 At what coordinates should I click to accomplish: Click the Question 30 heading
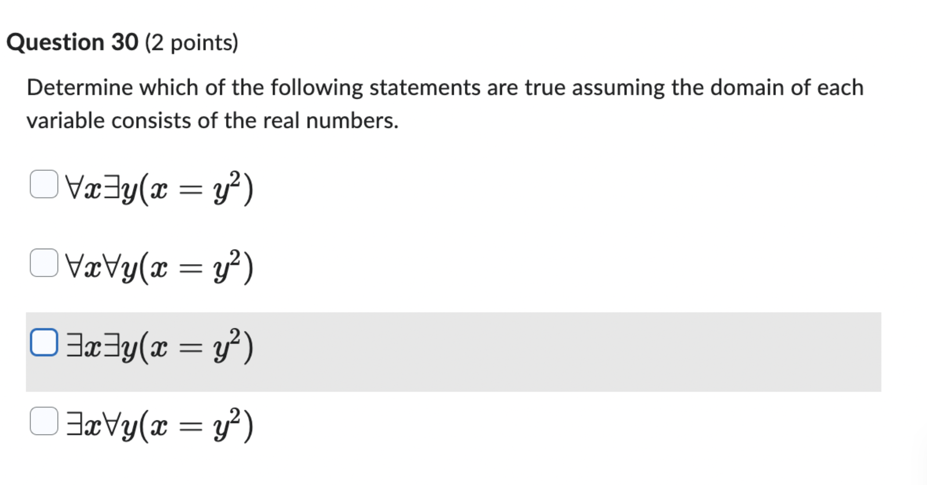click(73, 42)
